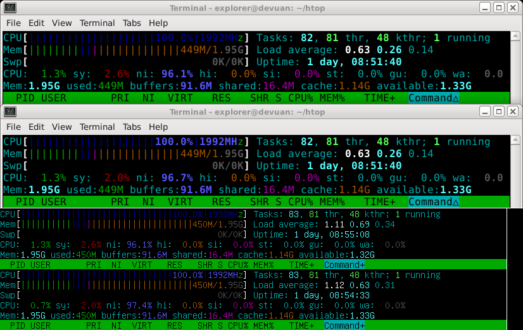The image size is (523, 330).
Task: Click uptime '08:55:08' text
Action: 350,234
